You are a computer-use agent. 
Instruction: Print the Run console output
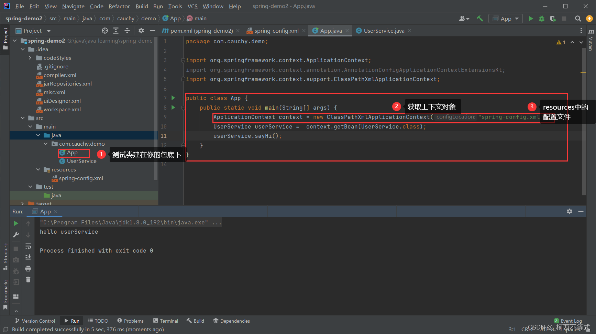[28, 268]
